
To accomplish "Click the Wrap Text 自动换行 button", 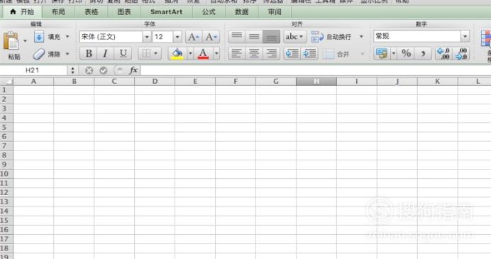I will [331, 37].
